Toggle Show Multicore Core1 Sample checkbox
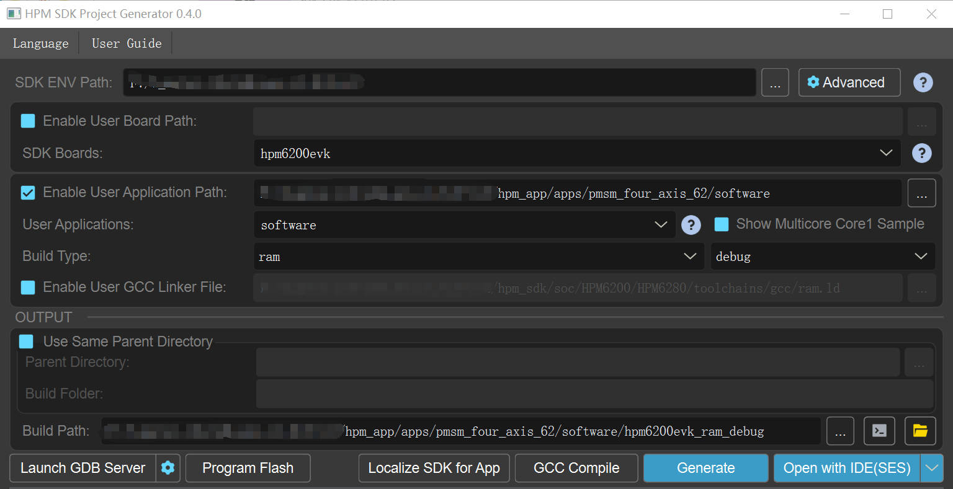The width and height of the screenshot is (953, 489). click(722, 224)
